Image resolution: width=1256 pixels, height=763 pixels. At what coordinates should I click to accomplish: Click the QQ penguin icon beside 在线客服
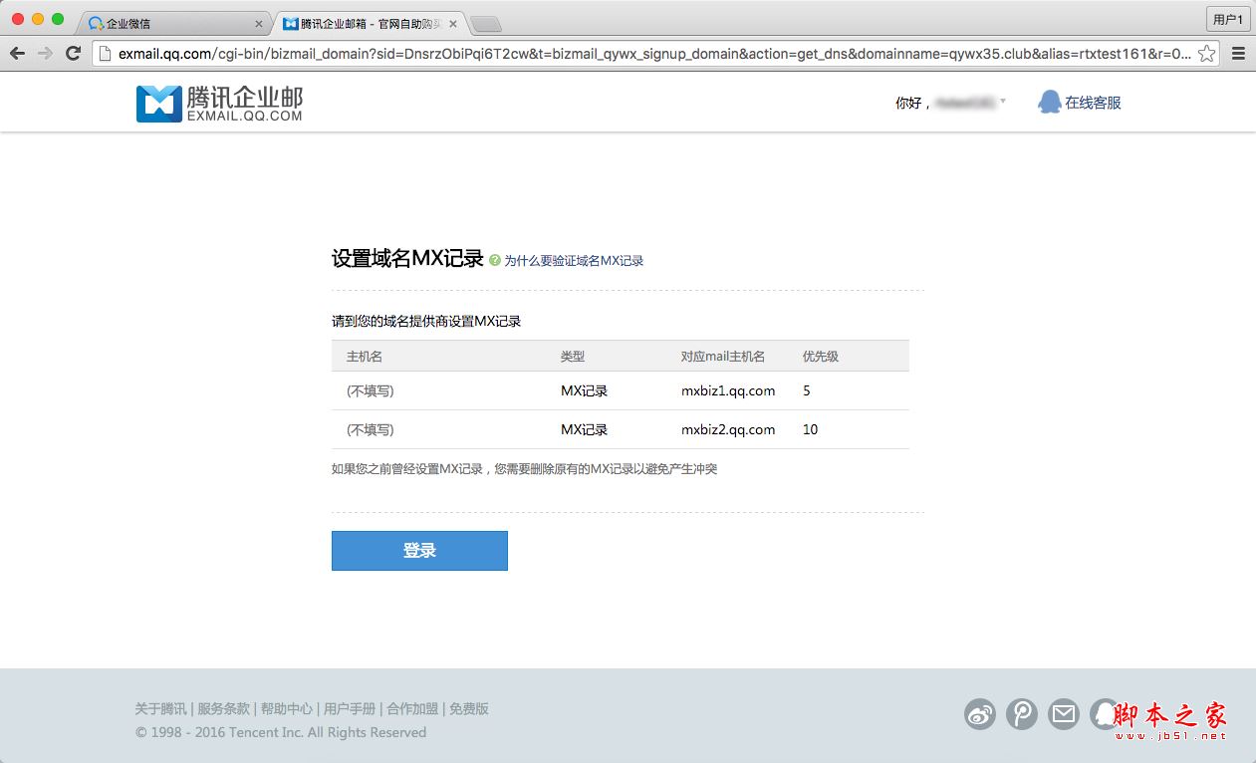[x=1049, y=101]
